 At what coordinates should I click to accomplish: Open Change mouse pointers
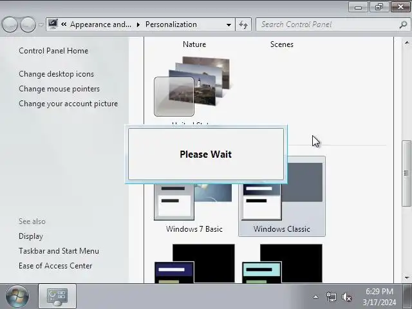tap(59, 89)
